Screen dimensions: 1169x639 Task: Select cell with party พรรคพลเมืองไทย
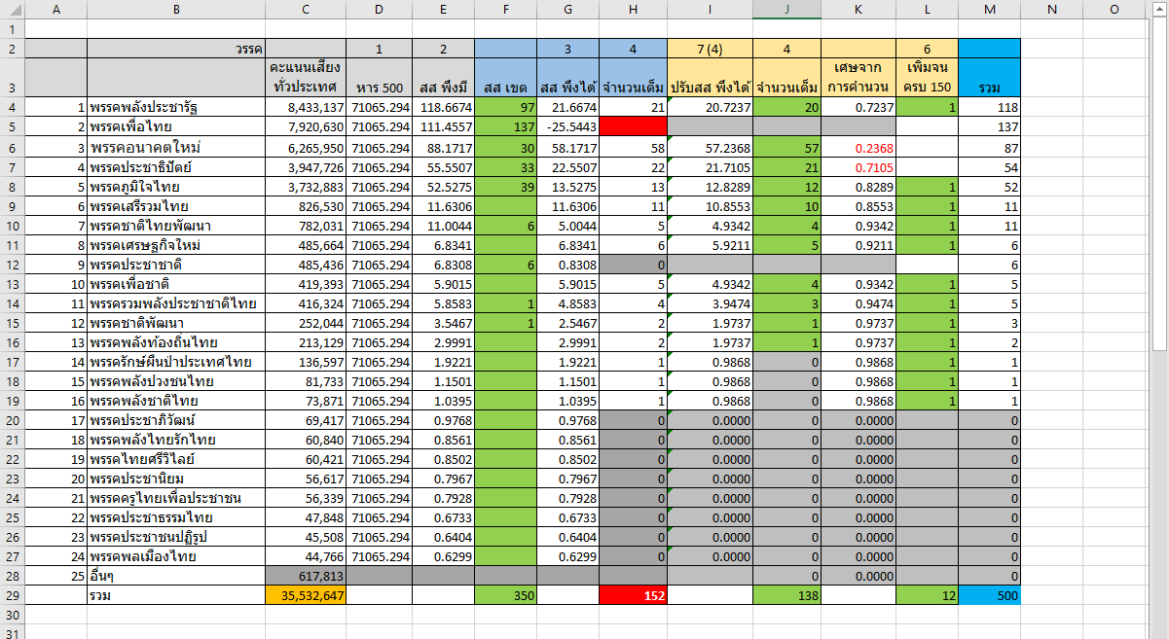176,556
